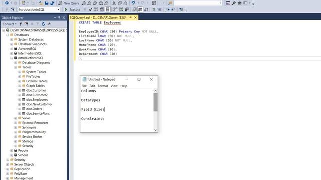Click the Notepad scrollbar thumb
321x180 pixels.
[x=155, y=102]
